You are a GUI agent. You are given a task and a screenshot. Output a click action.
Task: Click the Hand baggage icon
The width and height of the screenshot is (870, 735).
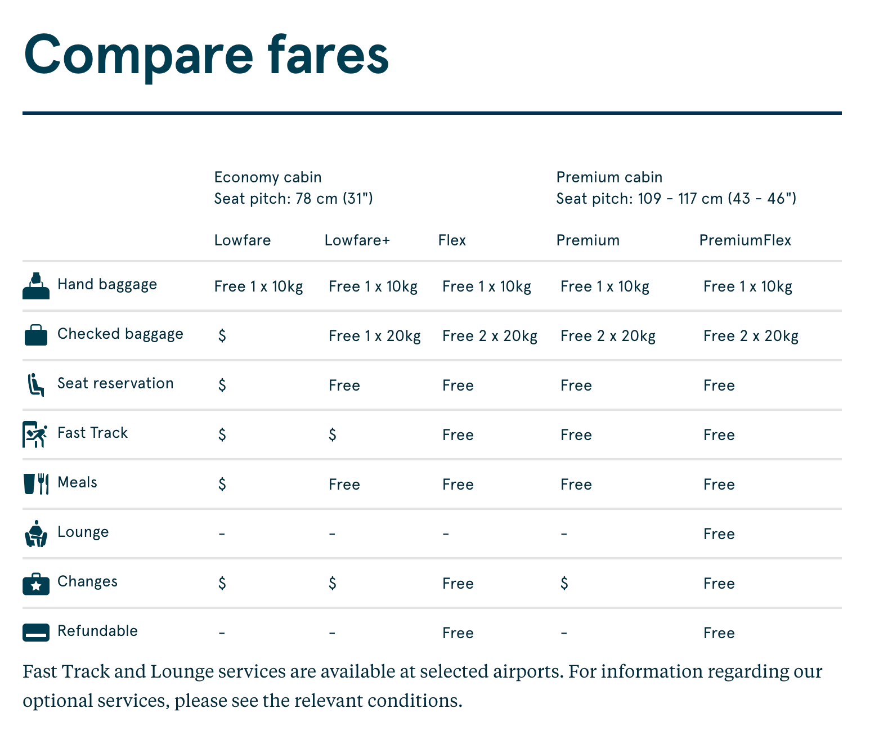[35, 285]
